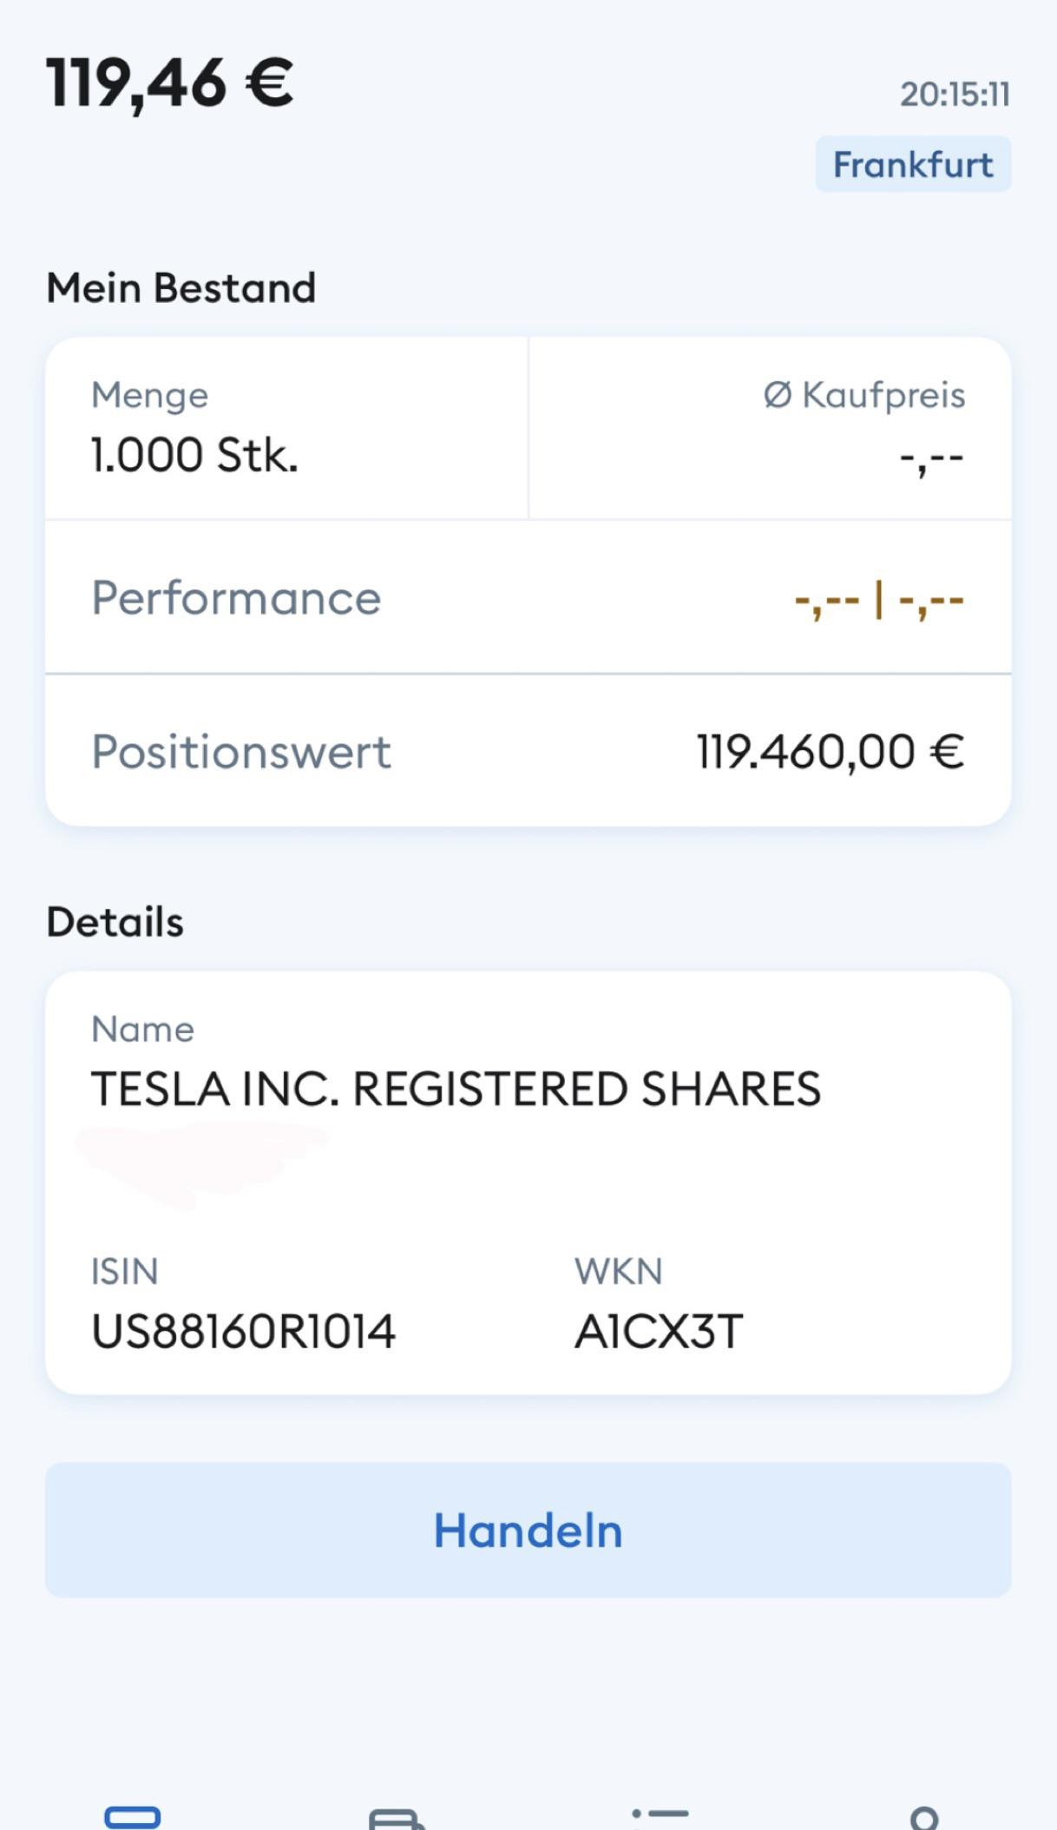
Task: Tap the 119,46 € current price
Action: pos(170,84)
